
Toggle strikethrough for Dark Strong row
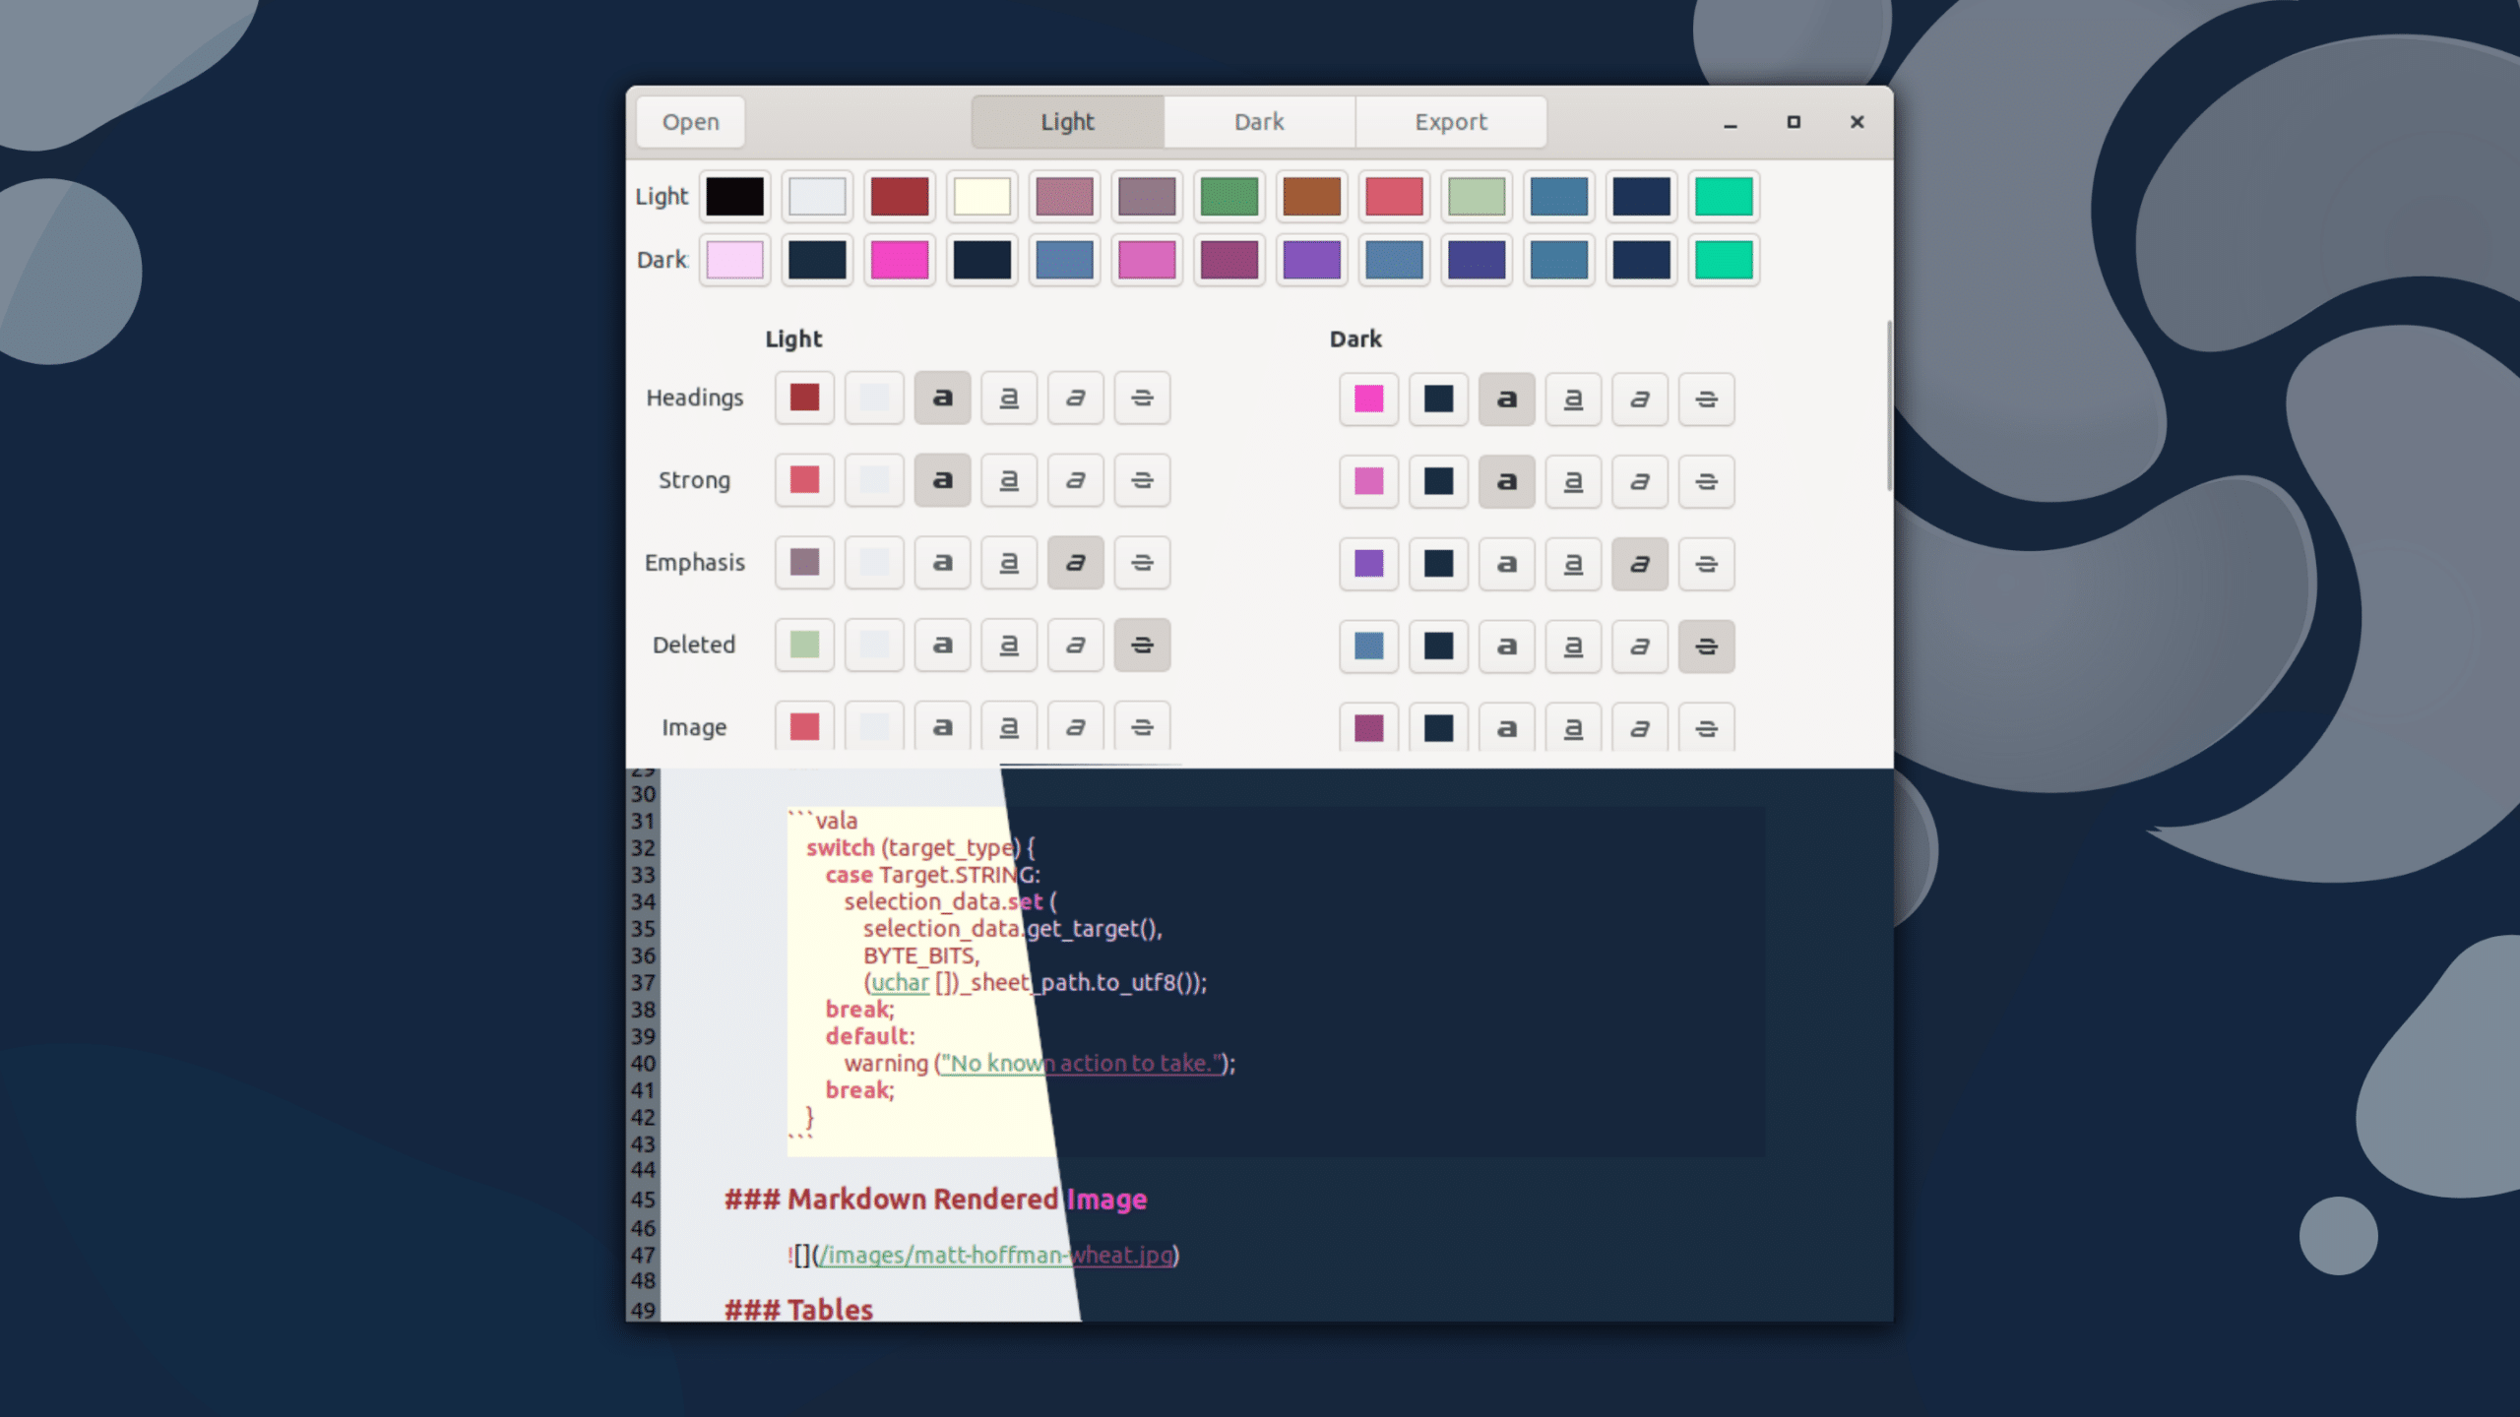click(x=1706, y=482)
